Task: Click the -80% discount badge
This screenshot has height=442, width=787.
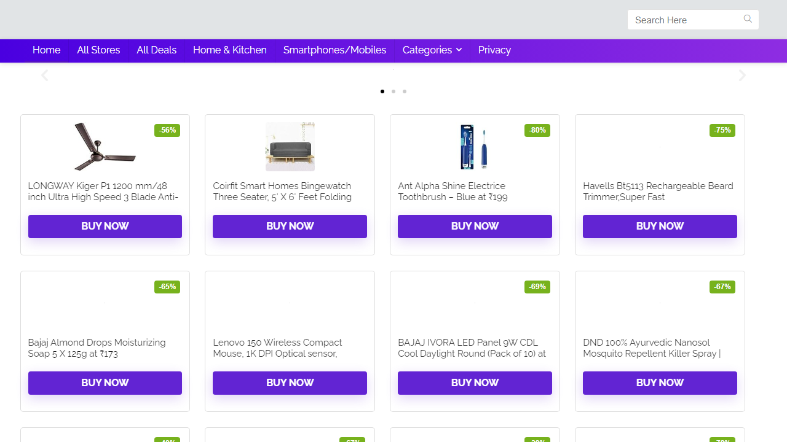Action: tap(537, 130)
